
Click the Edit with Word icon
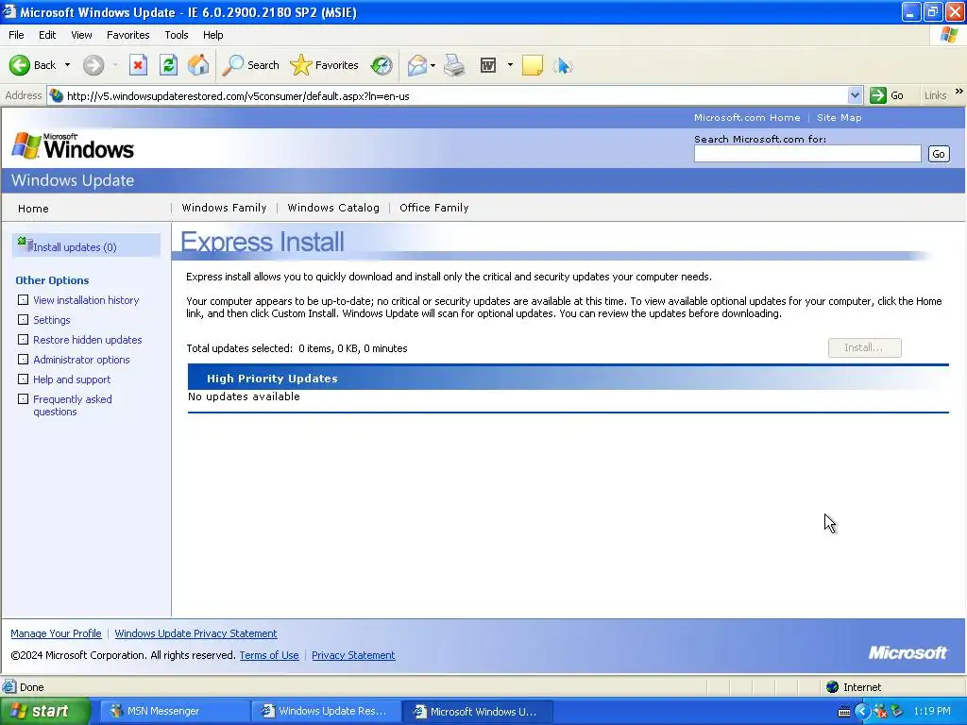[488, 65]
